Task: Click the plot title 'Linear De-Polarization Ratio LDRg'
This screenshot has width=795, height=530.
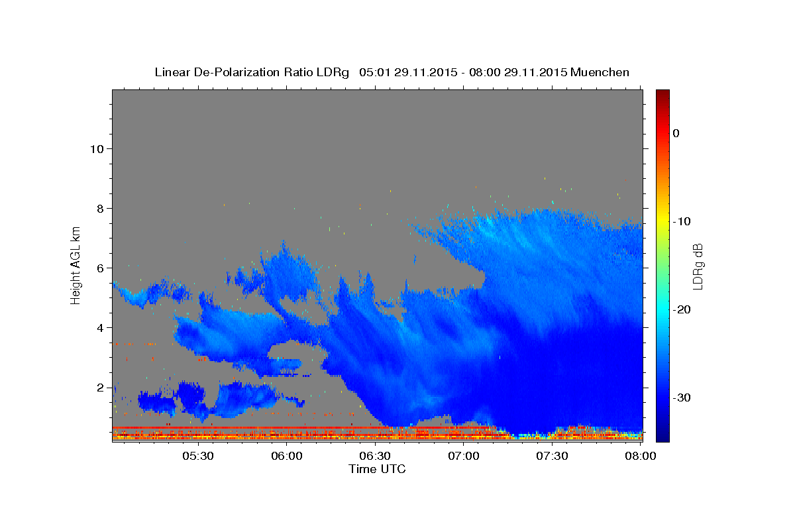Action: point(252,72)
